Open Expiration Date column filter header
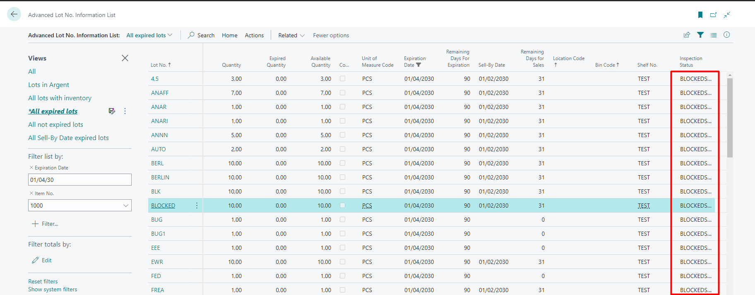This screenshot has width=755, height=295. [415, 62]
